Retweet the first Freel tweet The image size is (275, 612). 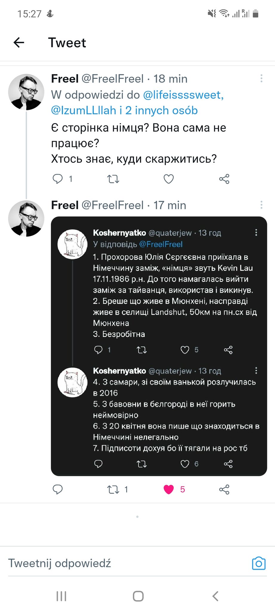coord(113,179)
